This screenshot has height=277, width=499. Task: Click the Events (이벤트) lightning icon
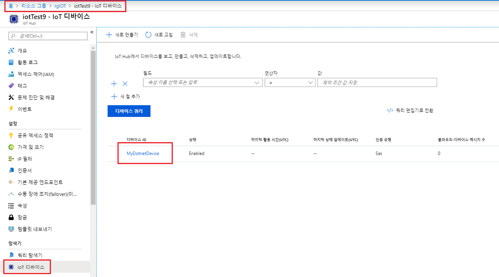click(11, 109)
